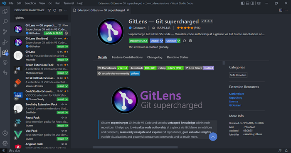Viewport: 291px width, 153px height.
Task: Click the feedback icon in status bar
Action: tap(280, 151)
